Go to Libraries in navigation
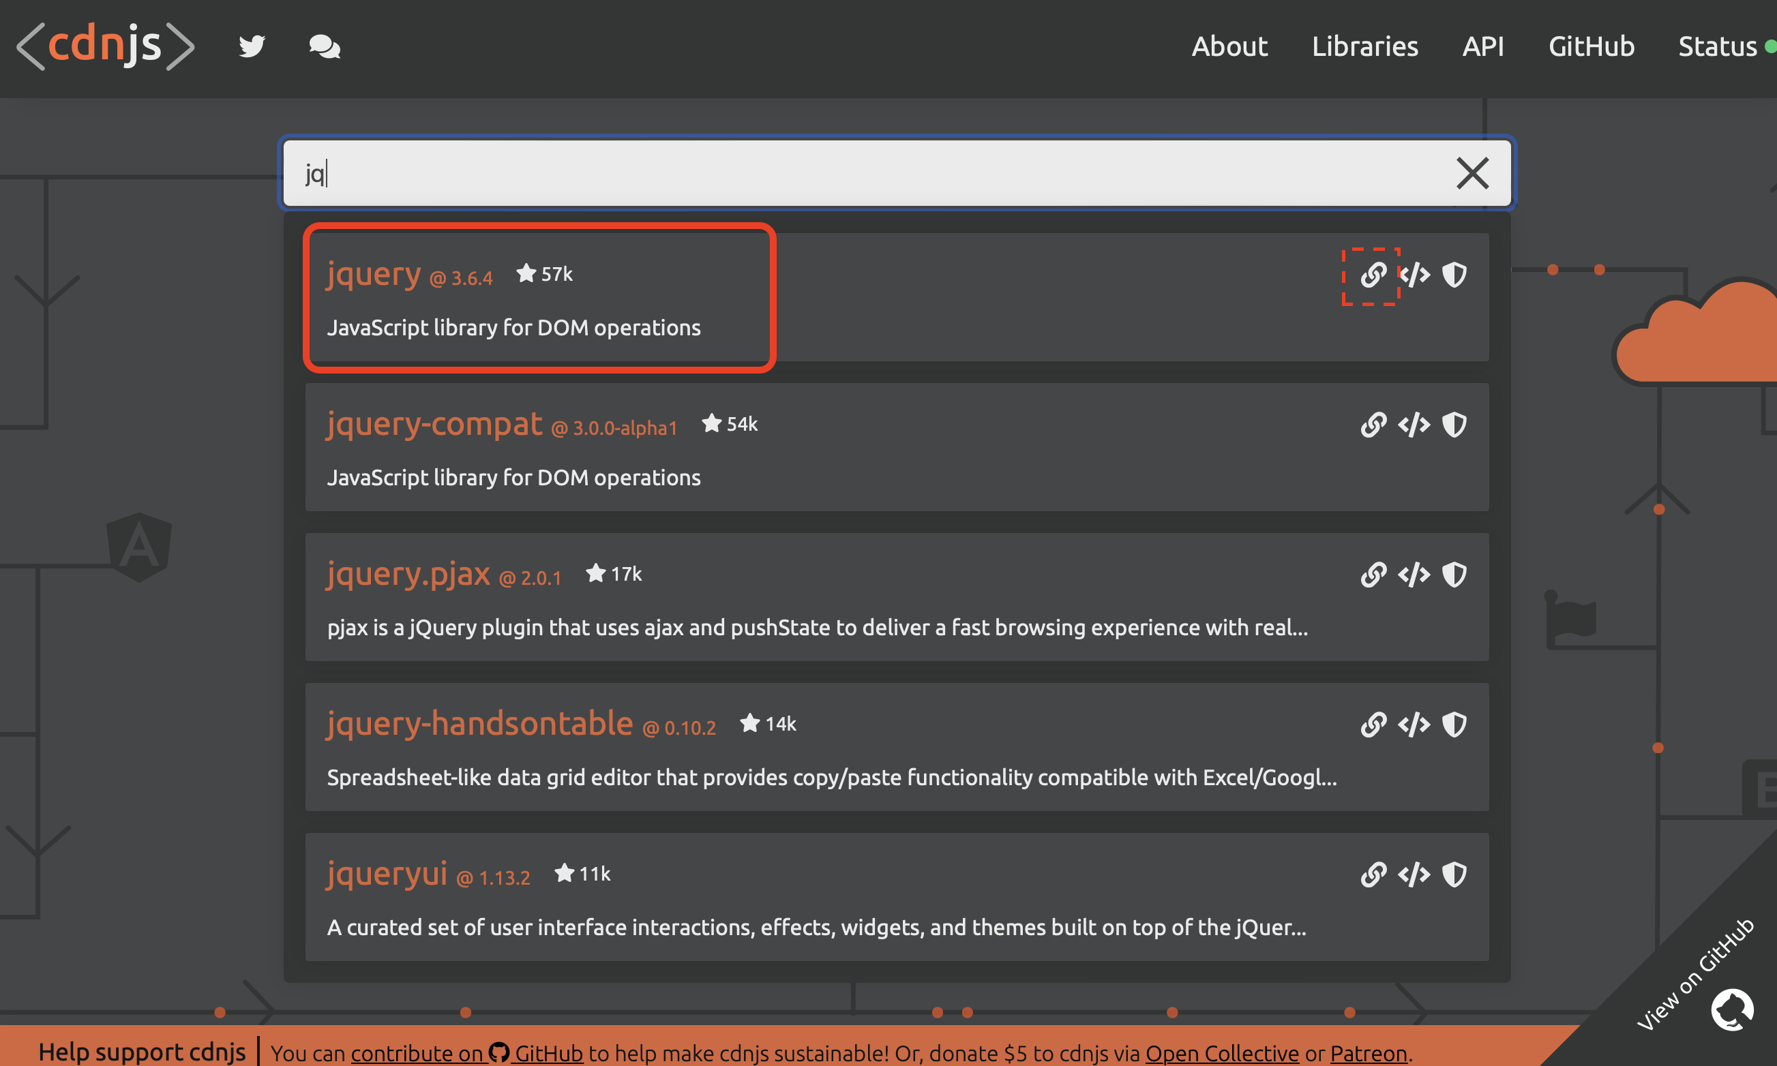Image resolution: width=1777 pixels, height=1066 pixels. pos(1364,47)
